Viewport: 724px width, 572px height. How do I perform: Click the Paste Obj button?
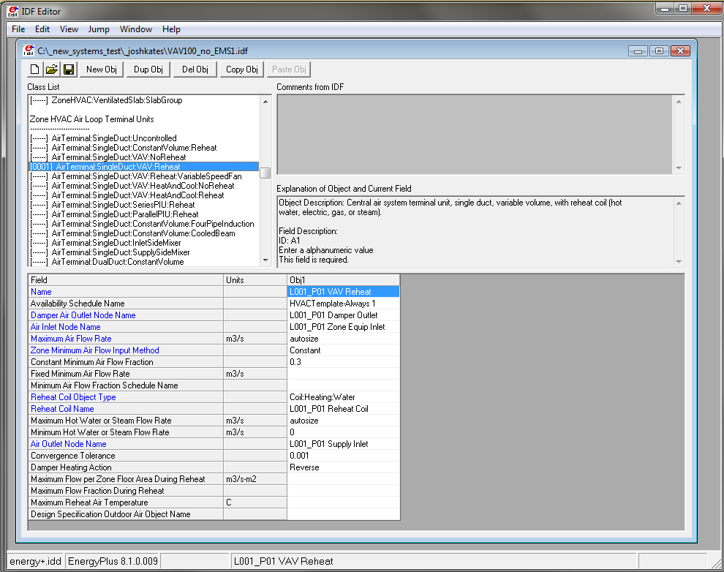[x=289, y=69]
